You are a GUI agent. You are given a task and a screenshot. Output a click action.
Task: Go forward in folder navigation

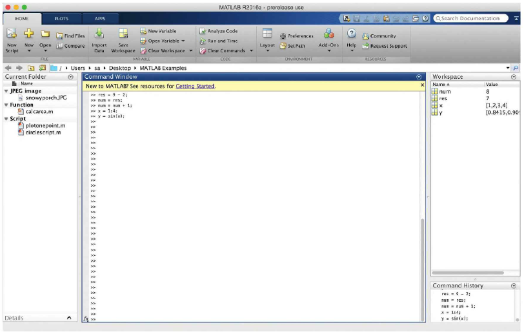point(19,68)
